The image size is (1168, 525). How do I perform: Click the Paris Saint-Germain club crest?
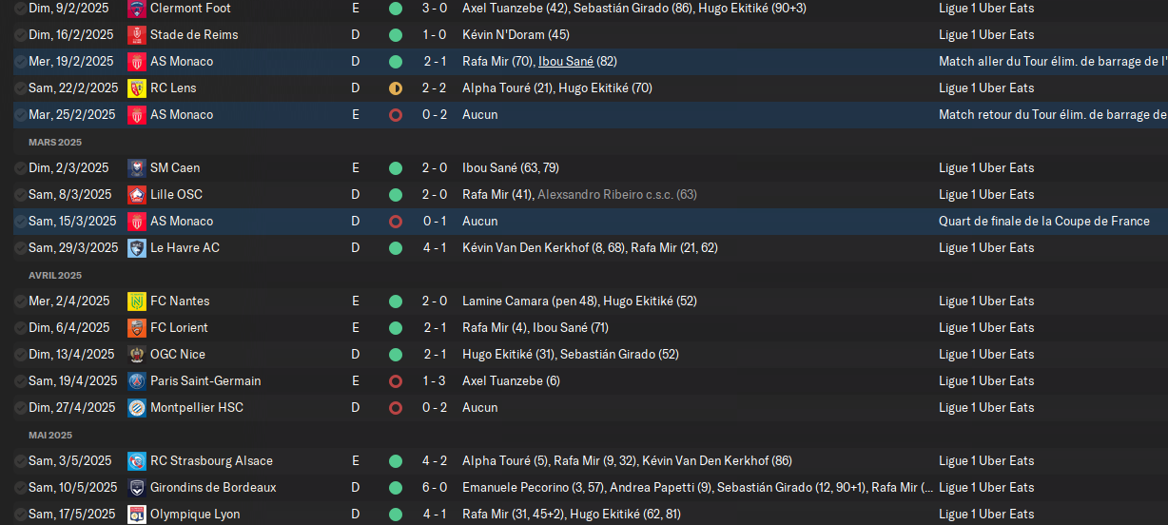click(x=136, y=381)
